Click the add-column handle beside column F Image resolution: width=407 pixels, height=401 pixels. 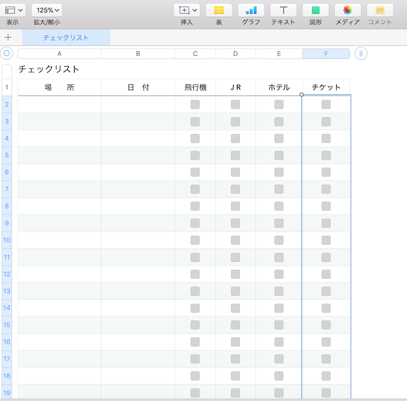tap(361, 54)
